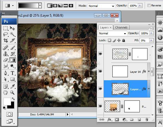The image size is (163, 127).
Task: Choose Radial Gradient style
Action: pyautogui.click(x=55, y=6)
